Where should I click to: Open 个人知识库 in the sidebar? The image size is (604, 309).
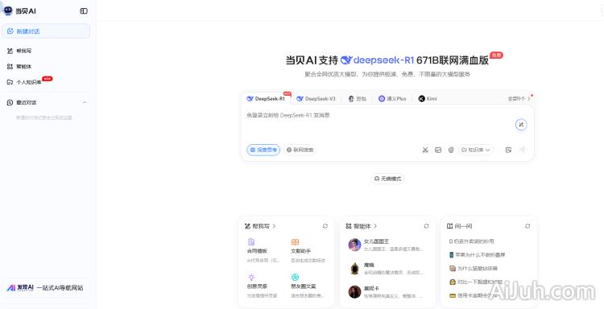pos(29,82)
